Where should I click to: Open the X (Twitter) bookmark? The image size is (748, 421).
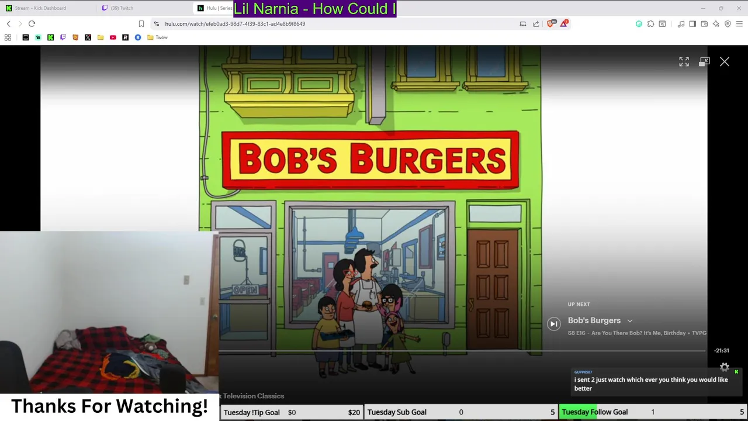click(x=88, y=37)
